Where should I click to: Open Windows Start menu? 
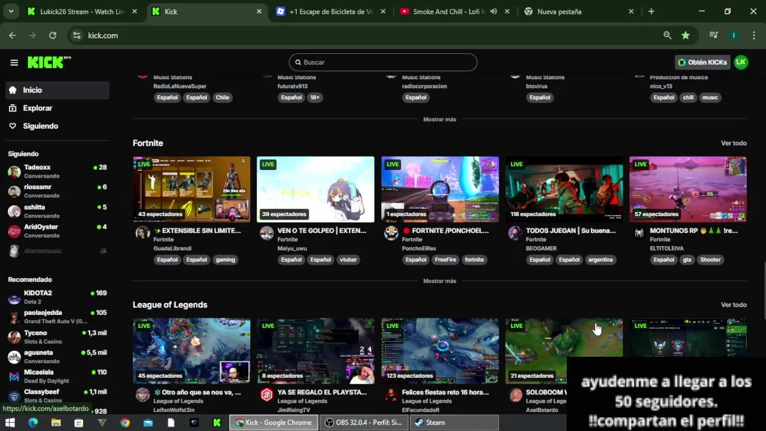(11, 423)
